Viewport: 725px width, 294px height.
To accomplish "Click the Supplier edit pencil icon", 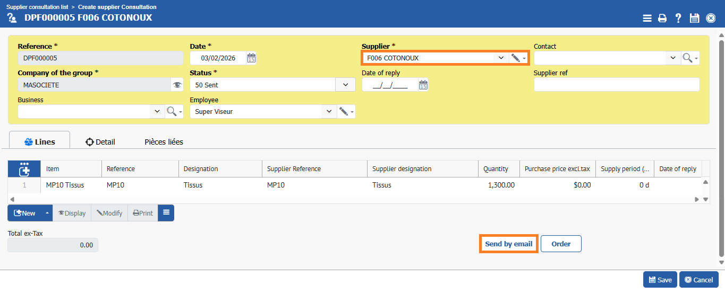I will pos(515,58).
